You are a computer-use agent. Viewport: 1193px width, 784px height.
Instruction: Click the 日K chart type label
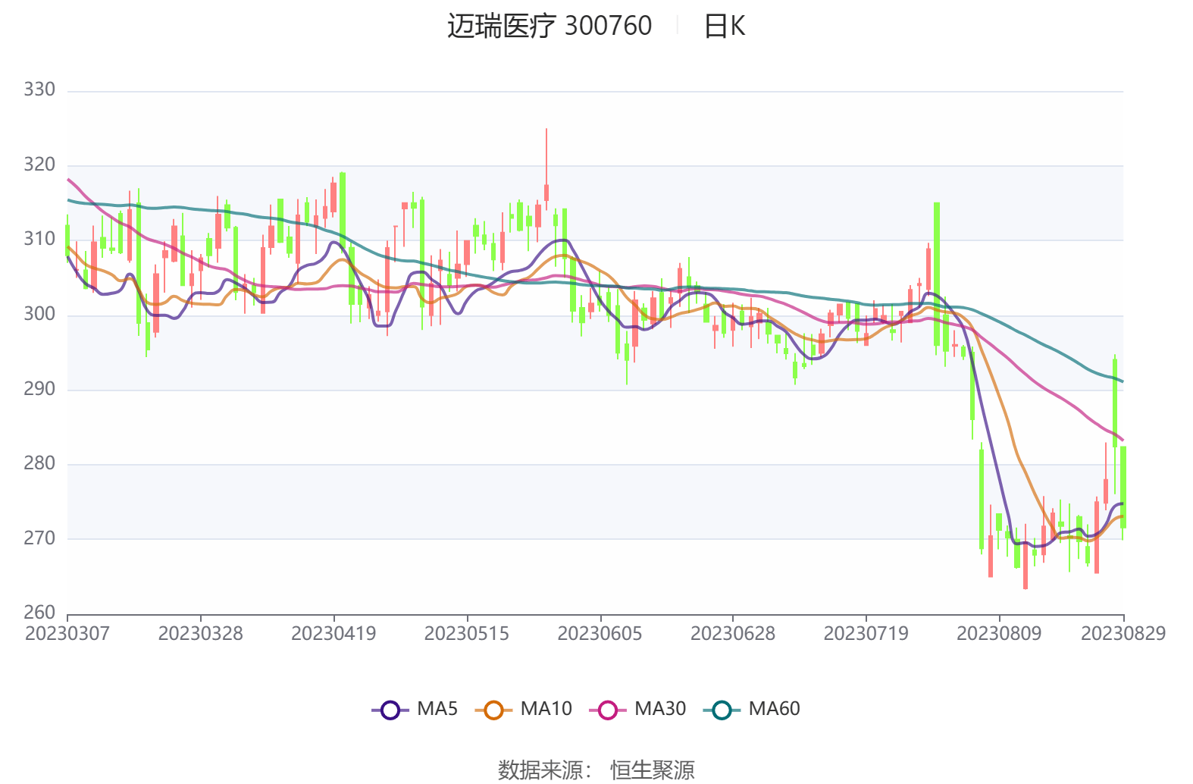[x=725, y=27]
